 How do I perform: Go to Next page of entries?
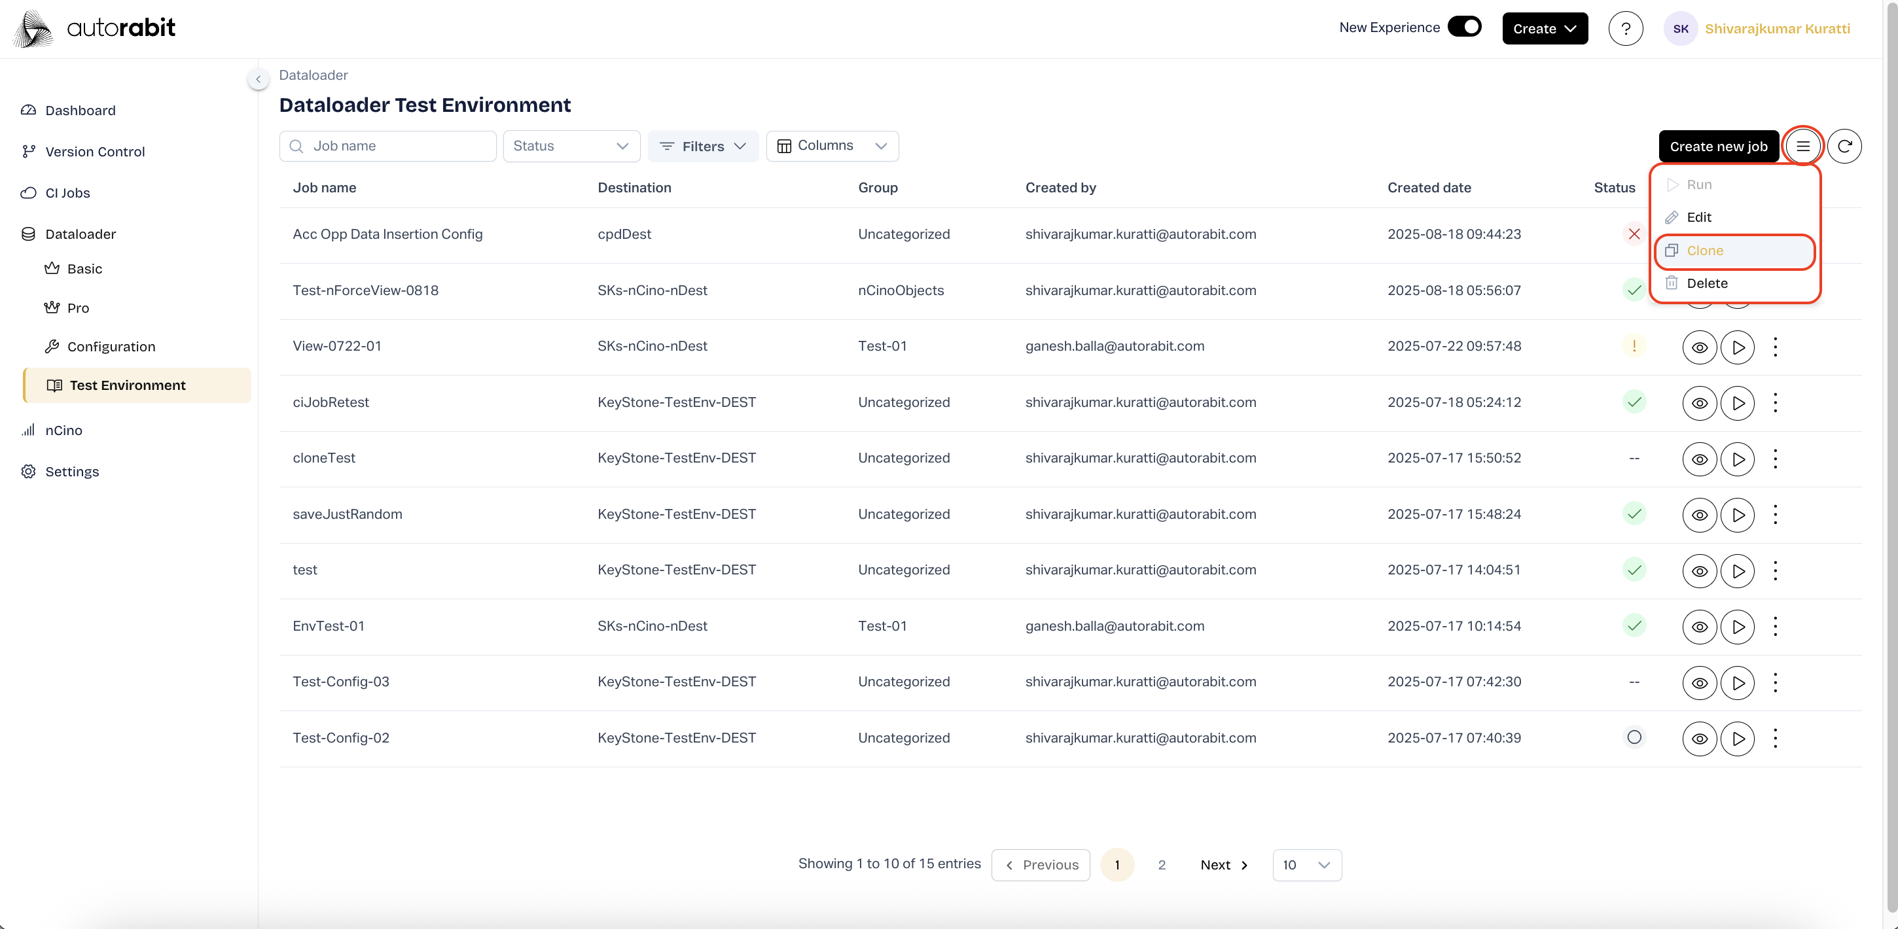click(x=1223, y=865)
